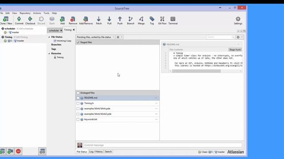Open README.md diff panel options
This screenshot has width=284, height=159.
(x=238, y=44)
